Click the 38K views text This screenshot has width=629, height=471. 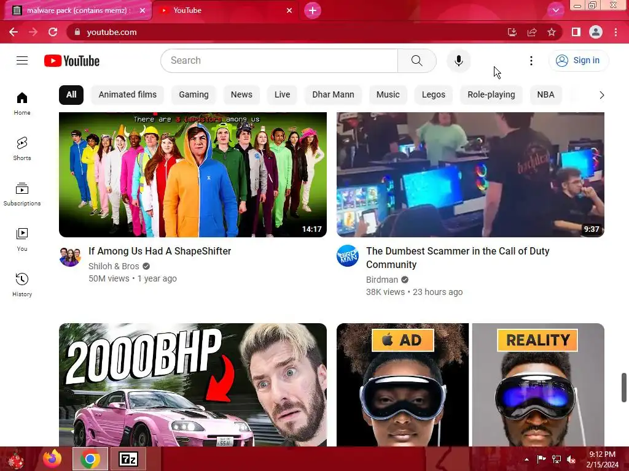[x=385, y=293]
